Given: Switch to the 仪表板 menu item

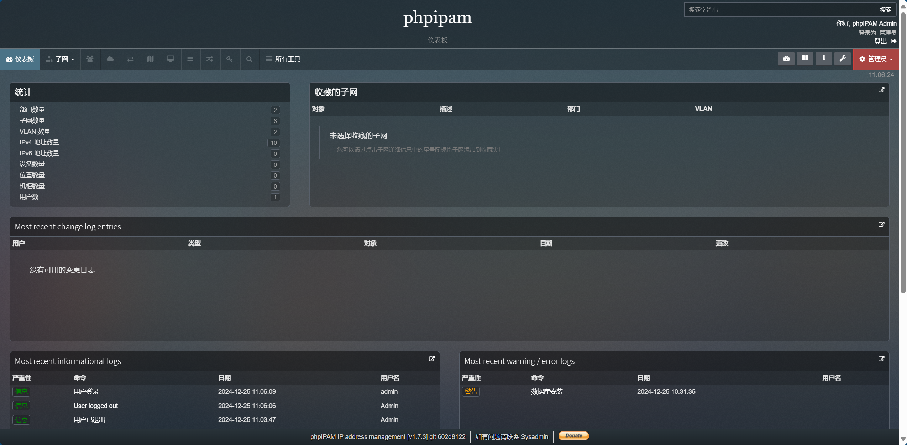Looking at the screenshot, I should tap(20, 59).
